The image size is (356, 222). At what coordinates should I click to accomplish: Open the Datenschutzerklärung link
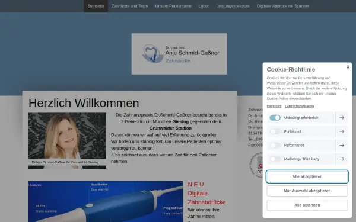click(299, 106)
